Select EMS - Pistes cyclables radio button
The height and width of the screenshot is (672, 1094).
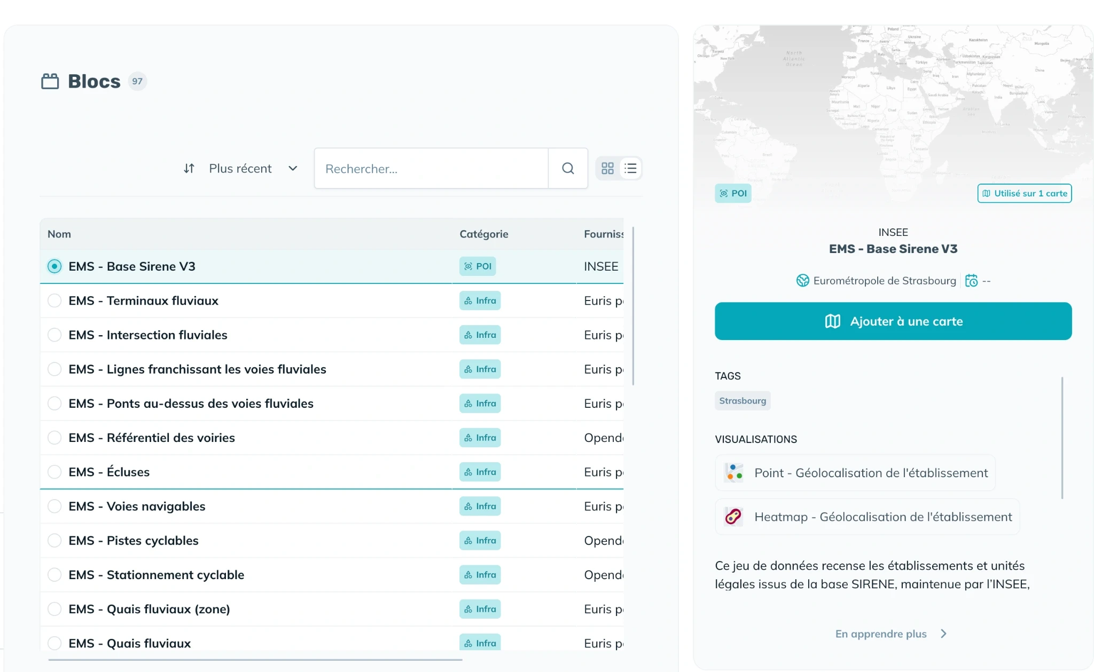pos(54,541)
